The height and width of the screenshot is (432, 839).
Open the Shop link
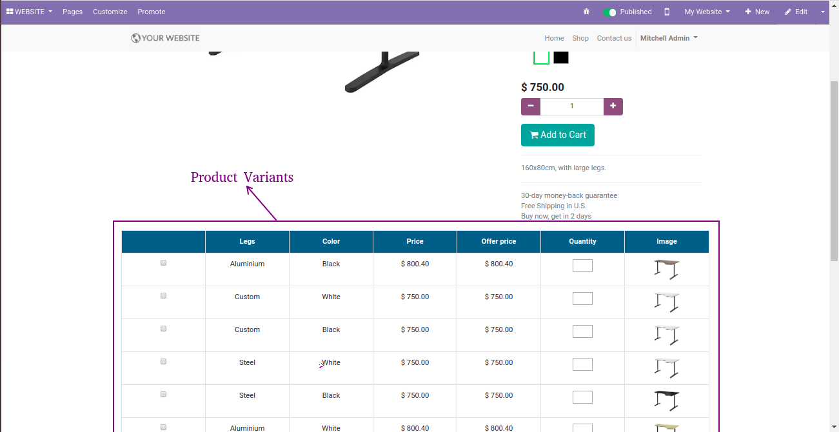[x=580, y=38]
